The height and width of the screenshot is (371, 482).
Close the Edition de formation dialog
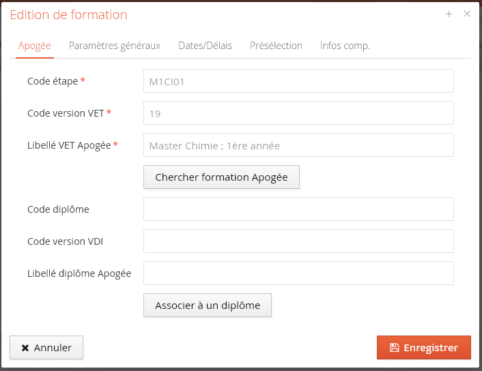click(467, 14)
